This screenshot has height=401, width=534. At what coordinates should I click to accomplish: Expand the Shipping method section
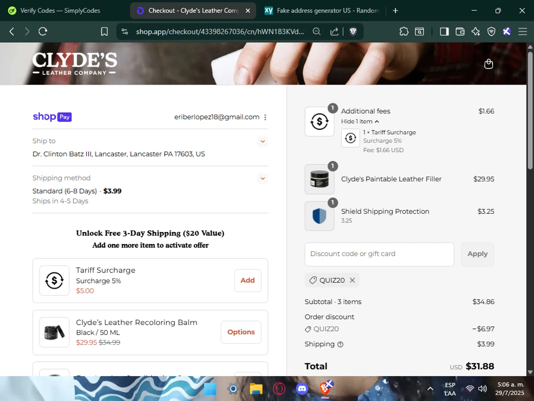[263, 179]
